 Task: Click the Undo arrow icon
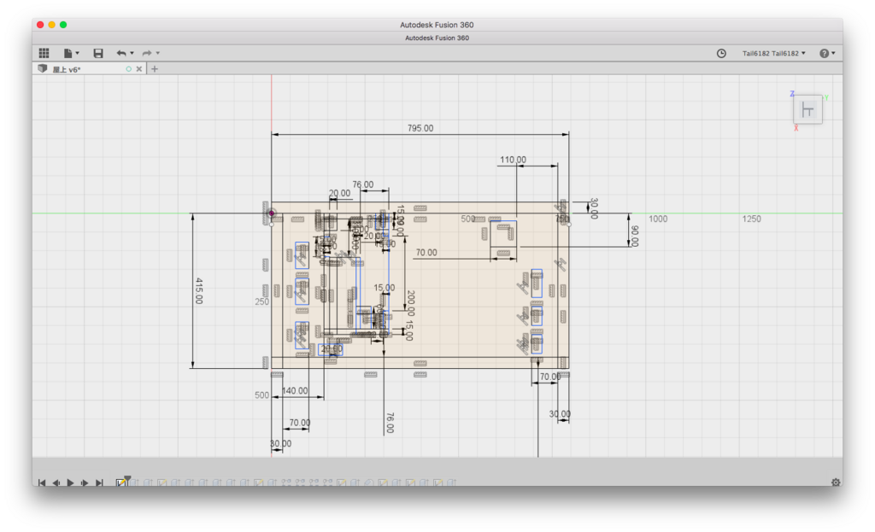pos(121,53)
